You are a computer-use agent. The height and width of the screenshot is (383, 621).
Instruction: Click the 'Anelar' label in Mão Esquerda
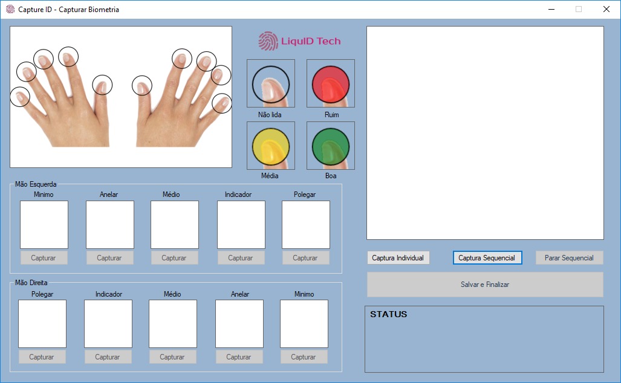point(109,195)
